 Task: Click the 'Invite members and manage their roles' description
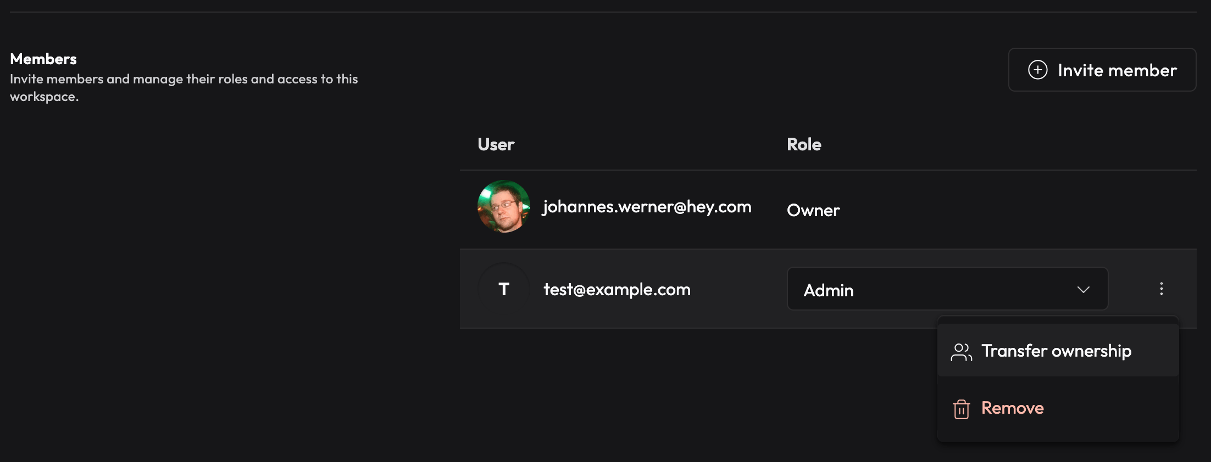(184, 88)
